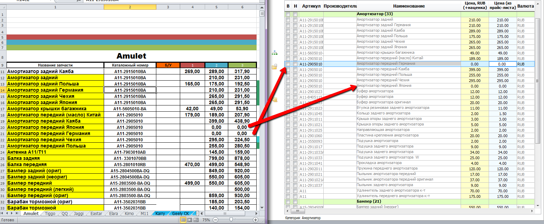Sort by the Наименование column header
The height and width of the screenshot is (224, 544).
click(x=409, y=6)
